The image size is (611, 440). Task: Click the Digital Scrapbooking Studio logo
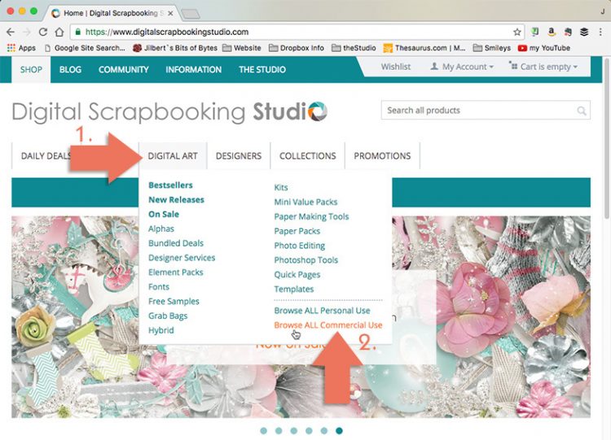tap(169, 111)
